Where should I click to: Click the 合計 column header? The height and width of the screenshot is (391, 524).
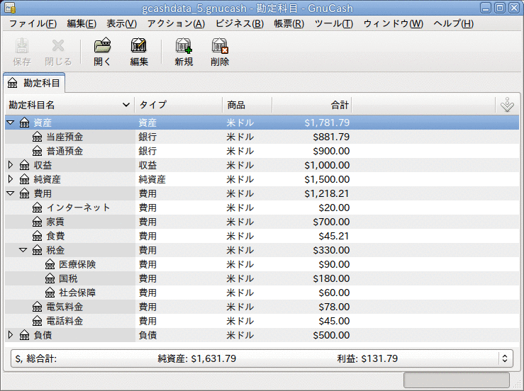tap(312, 105)
